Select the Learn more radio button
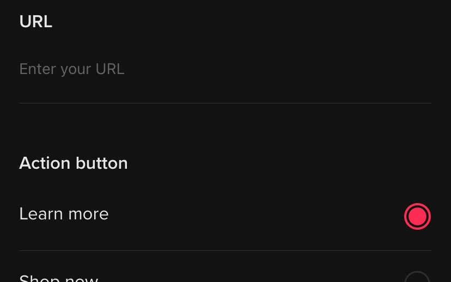The image size is (451, 282). (417, 216)
